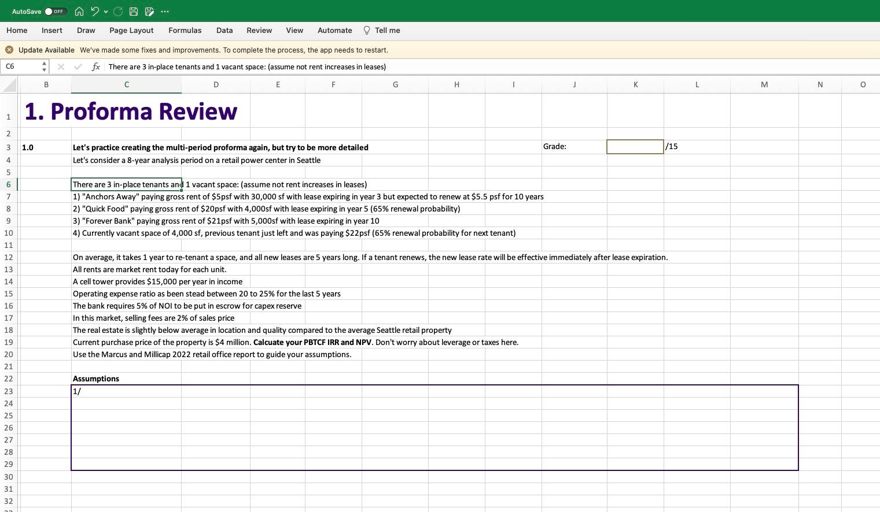Click the green AutoSave OFF slider knob
The height and width of the screenshot is (512, 880).
pyautogui.click(x=49, y=11)
